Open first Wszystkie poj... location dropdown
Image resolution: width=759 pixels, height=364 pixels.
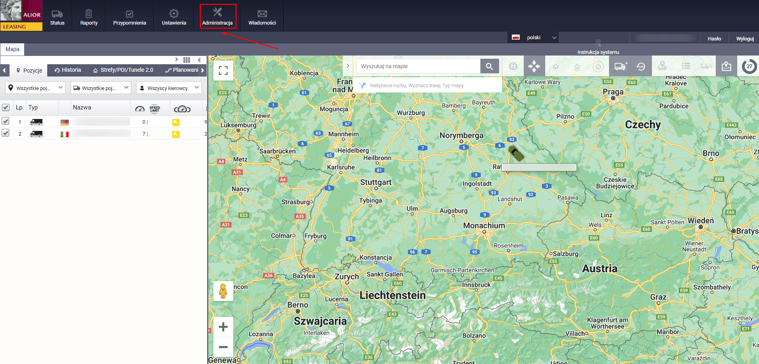click(x=35, y=88)
